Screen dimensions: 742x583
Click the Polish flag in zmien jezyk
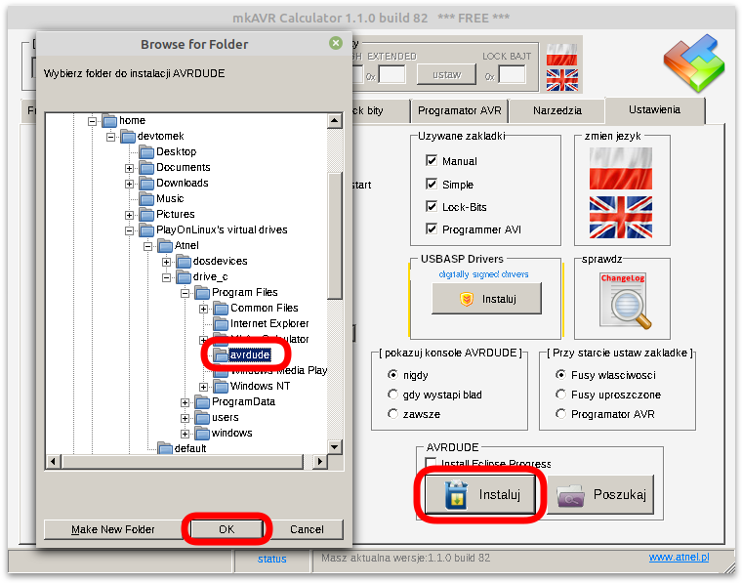[x=620, y=167]
